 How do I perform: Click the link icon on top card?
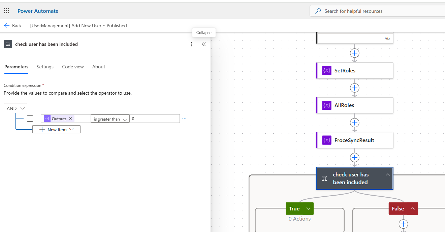pos(387,38)
